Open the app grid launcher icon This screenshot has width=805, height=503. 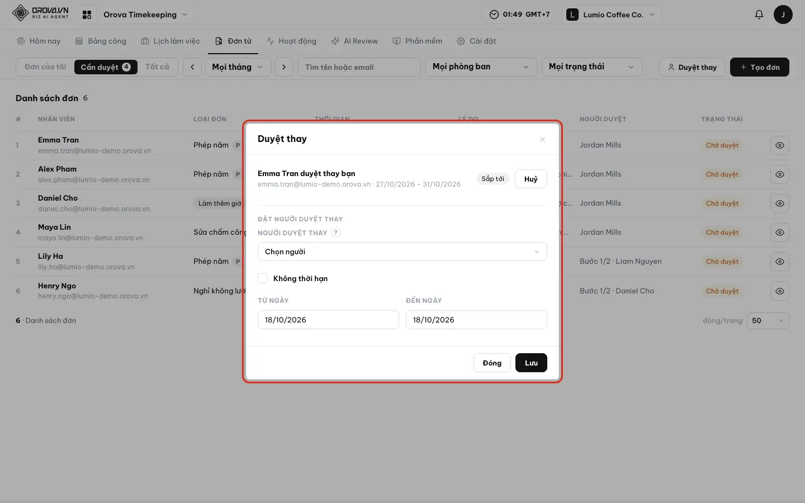[x=87, y=15]
